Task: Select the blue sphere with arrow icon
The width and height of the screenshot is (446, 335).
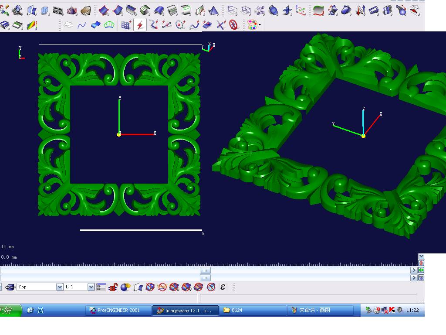Action: tap(401, 11)
